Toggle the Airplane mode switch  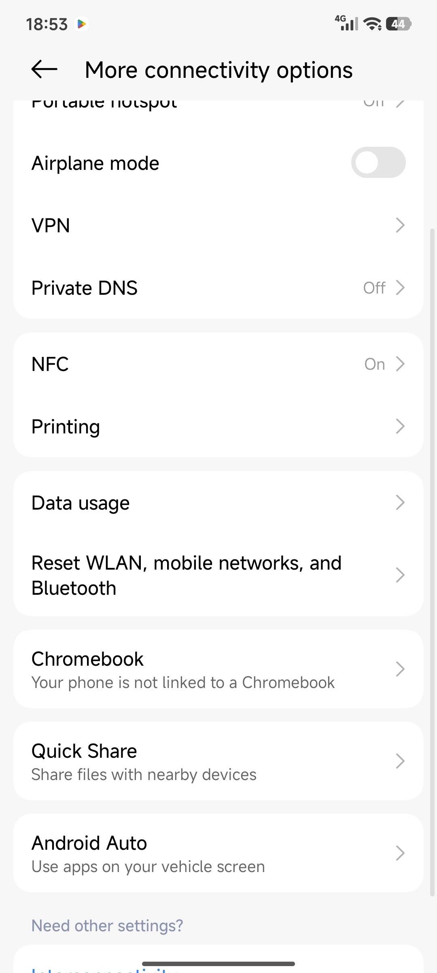click(x=378, y=163)
